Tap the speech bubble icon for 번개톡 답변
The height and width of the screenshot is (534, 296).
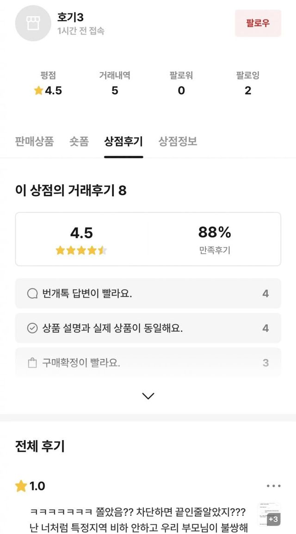[32, 293]
